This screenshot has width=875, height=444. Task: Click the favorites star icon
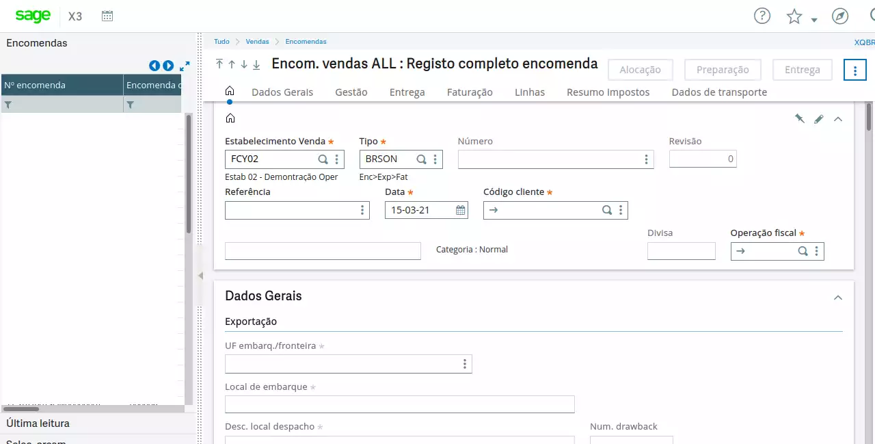(x=794, y=16)
